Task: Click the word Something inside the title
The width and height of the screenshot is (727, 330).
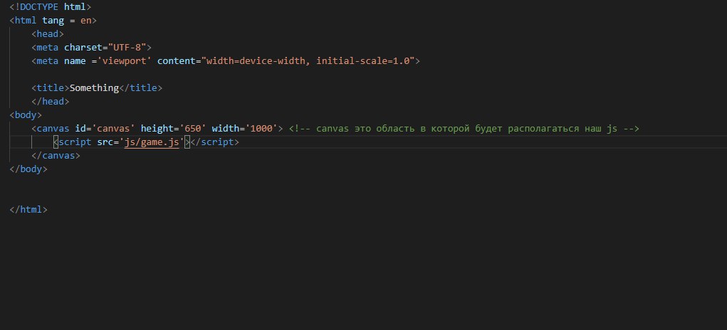Action: tap(93, 88)
